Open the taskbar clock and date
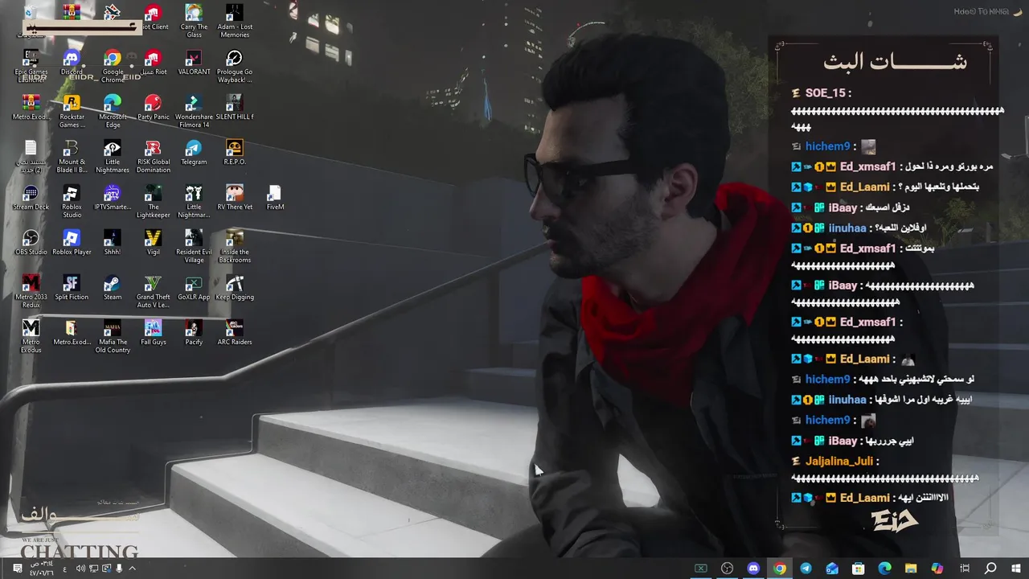This screenshot has height=579, width=1029. click(x=40, y=569)
